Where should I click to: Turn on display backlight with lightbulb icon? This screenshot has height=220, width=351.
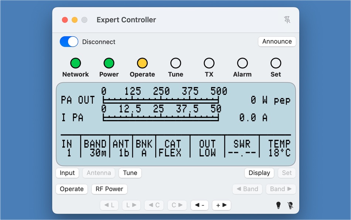coord(278,205)
